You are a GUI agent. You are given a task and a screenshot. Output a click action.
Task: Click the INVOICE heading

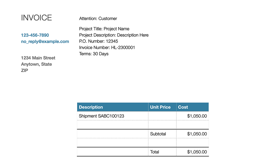tap(36, 18)
